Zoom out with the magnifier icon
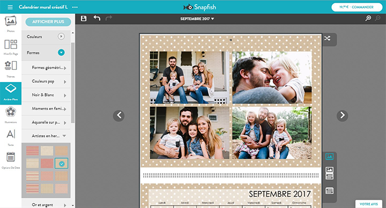This screenshot has width=386, height=208. [x=377, y=18]
